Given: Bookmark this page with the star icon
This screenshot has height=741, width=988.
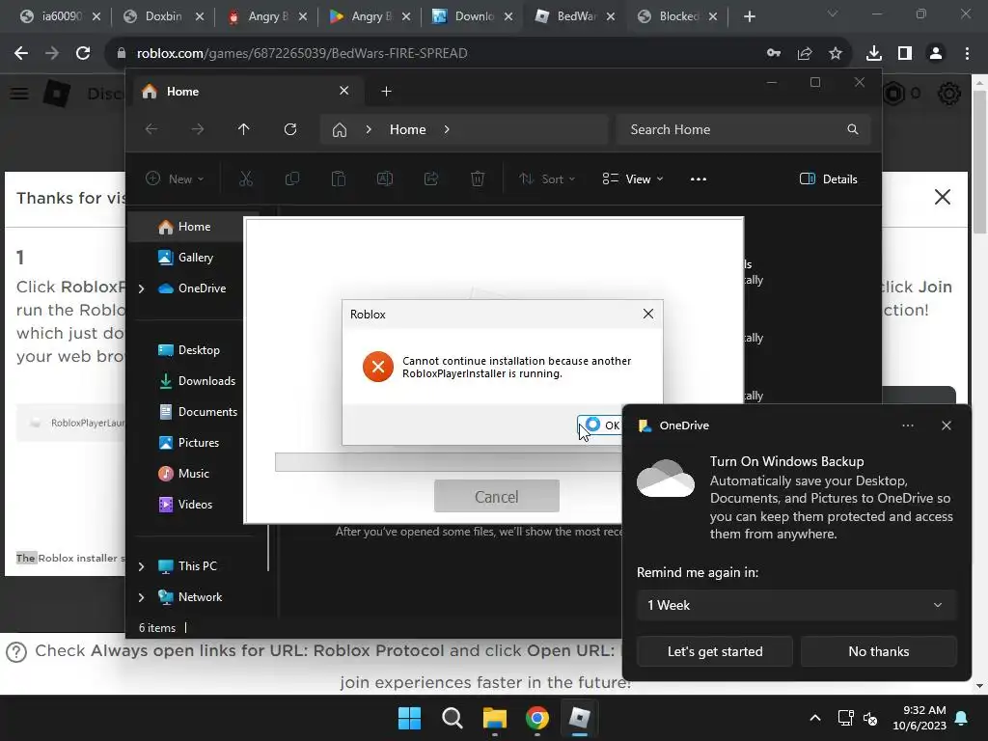Looking at the screenshot, I should pos(835,53).
